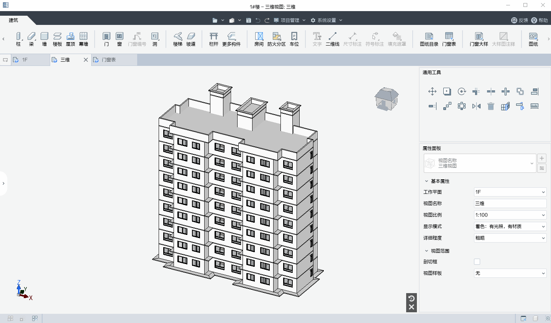Select the 坡道 (ramp) tool
The width and height of the screenshot is (551, 323).
191,39
